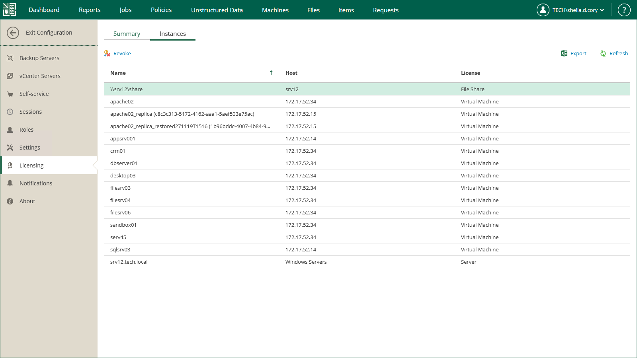Click the Settings tools icon
This screenshot has width=637, height=358.
tap(10, 148)
